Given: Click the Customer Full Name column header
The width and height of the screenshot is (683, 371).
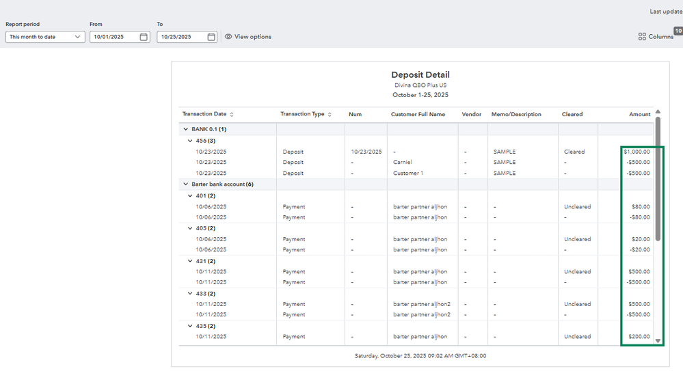Looking at the screenshot, I should pos(418,115).
